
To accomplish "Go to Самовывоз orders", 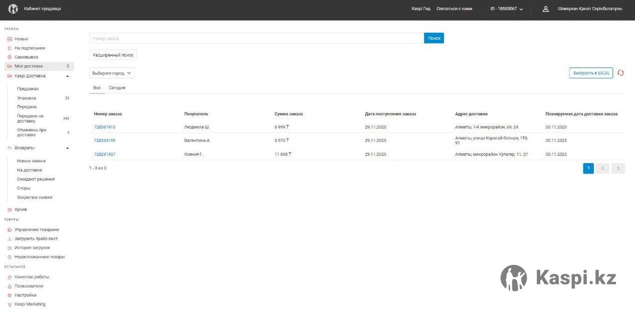I will point(26,57).
